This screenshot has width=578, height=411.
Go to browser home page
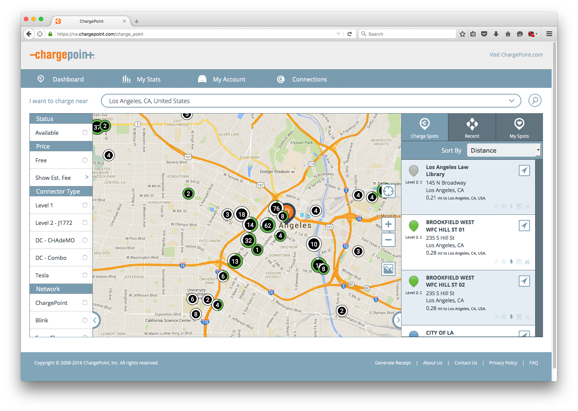[x=508, y=34]
